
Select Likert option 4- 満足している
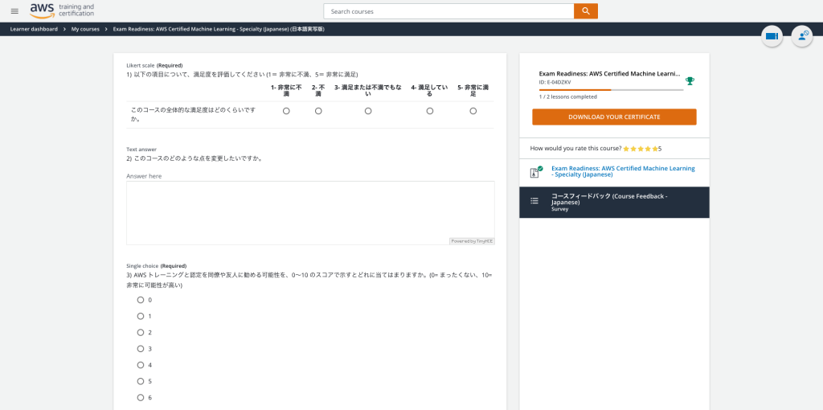[430, 111]
